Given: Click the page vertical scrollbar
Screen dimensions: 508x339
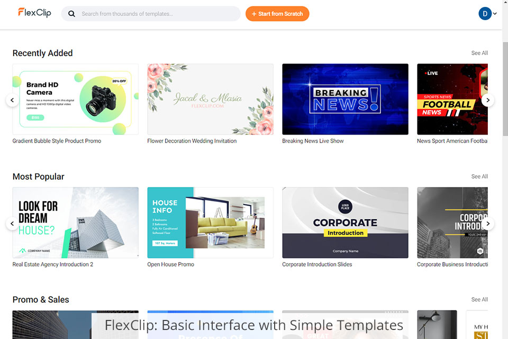Looking at the screenshot, I should point(505,89).
